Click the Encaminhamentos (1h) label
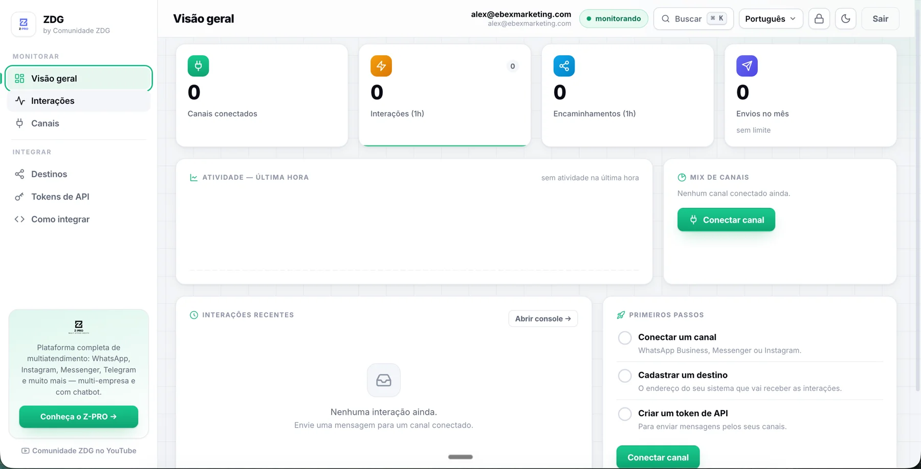Screen dimensions: 921x469 point(595,114)
